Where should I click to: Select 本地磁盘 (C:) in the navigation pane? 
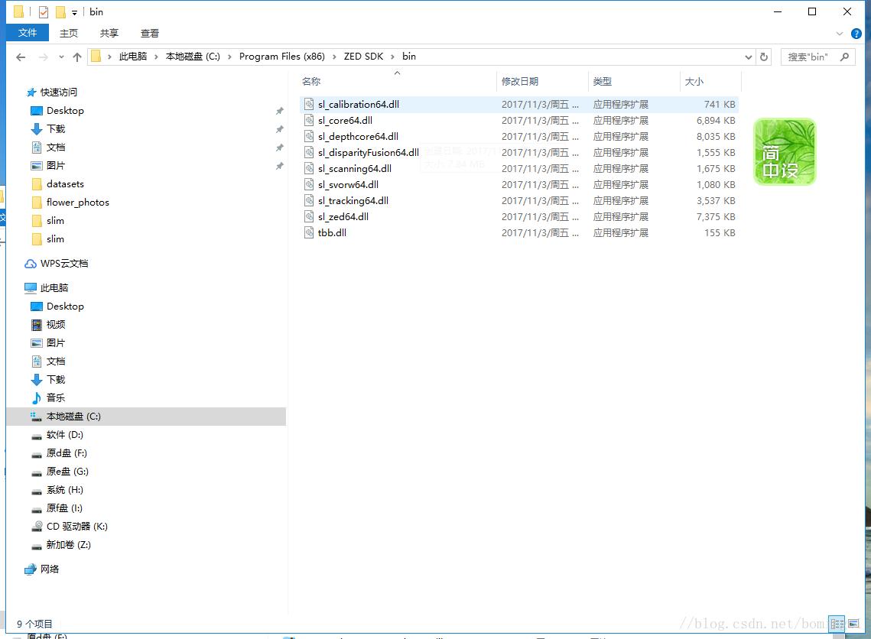click(146, 417)
